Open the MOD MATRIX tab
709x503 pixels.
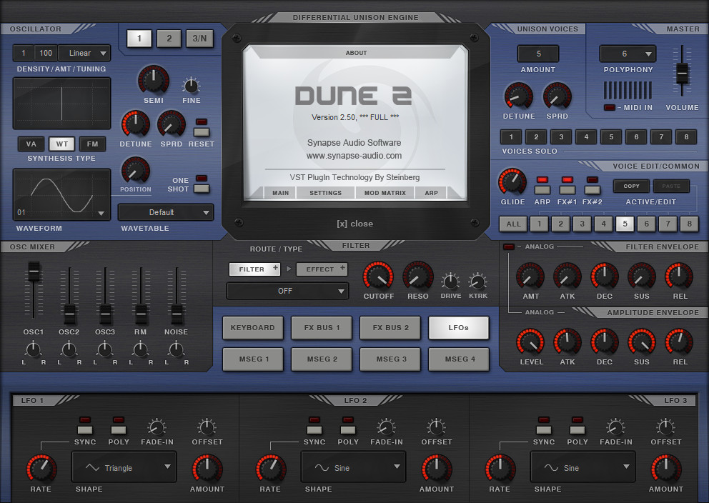(x=385, y=193)
